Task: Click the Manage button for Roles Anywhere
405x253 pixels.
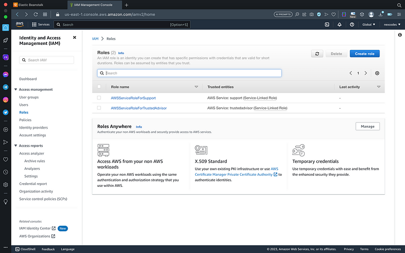Action: 368,126
